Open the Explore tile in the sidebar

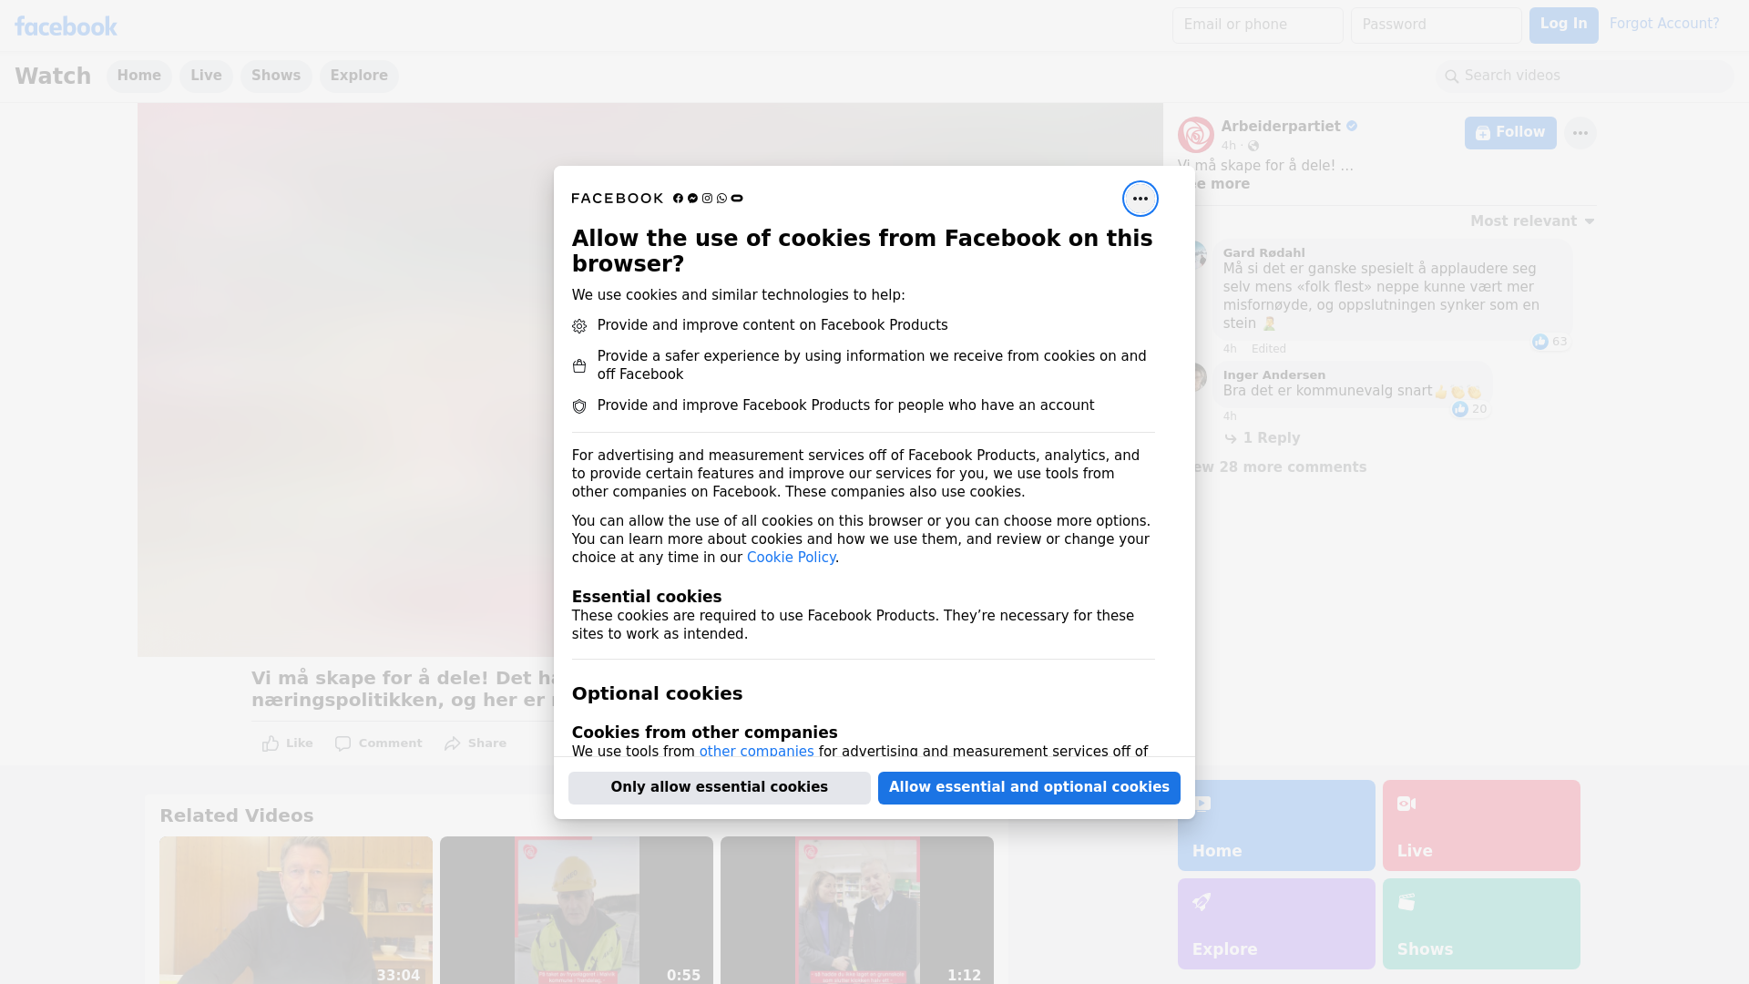click(x=1276, y=924)
